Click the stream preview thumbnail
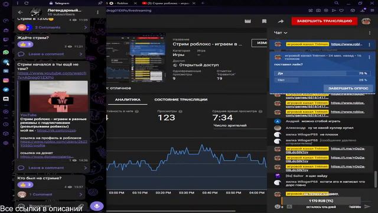 pyautogui.click(x=136, y=57)
